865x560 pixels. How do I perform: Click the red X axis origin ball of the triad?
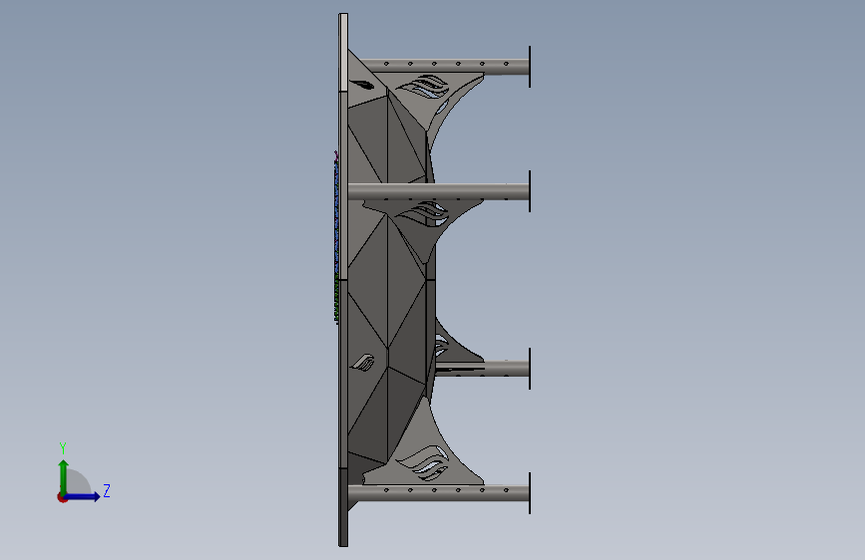(x=62, y=497)
